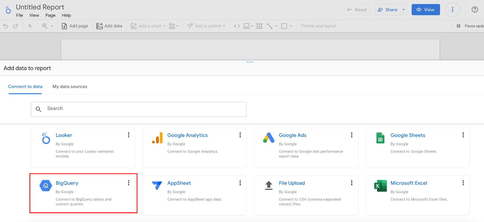This screenshot has width=484, height=222.
Task: Open Microsoft Excel card three-dot menu
Action: click(x=463, y=183)
